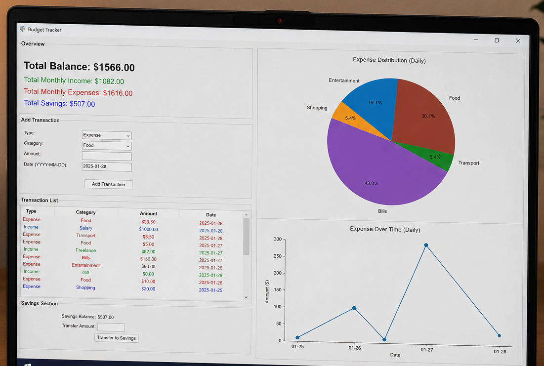Click the line chart point above 01-25
The image size is (544, 366).
pyautogui.click(x=297, y=337)
